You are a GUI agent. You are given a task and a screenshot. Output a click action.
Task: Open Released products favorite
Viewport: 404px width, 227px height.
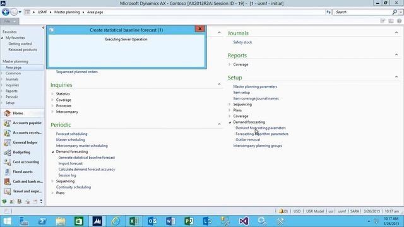[23, 50]
